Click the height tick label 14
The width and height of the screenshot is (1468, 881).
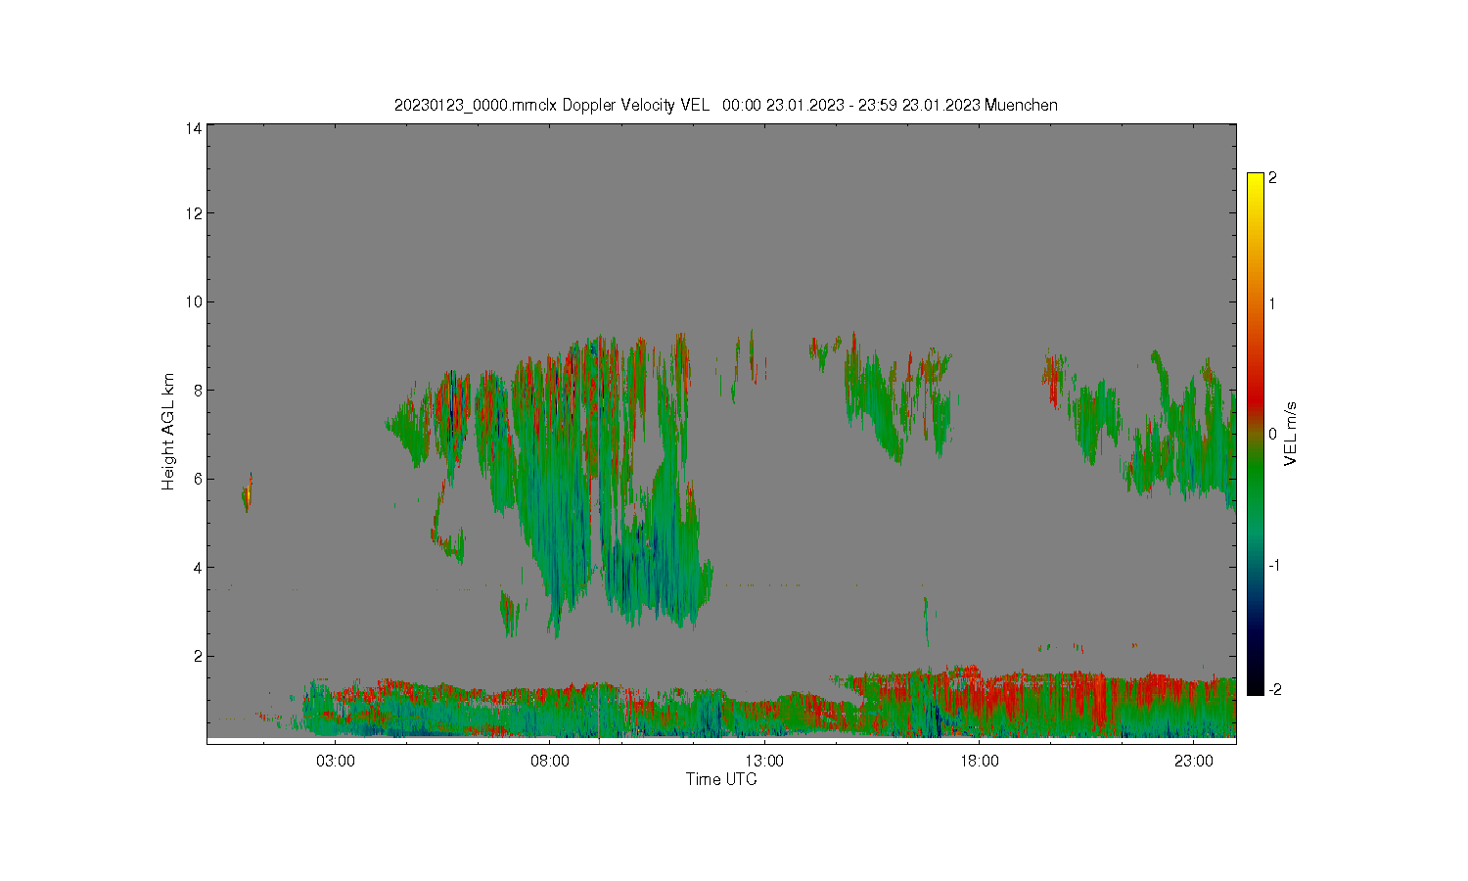[194, 128]
